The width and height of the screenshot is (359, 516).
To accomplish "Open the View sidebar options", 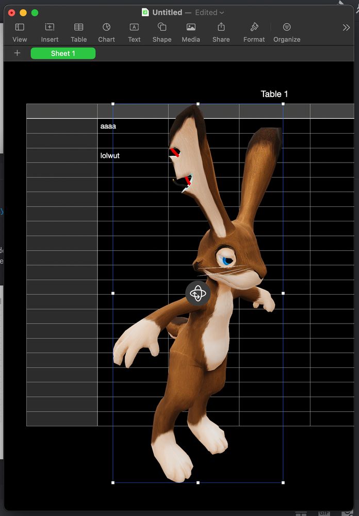I will 20,33.
